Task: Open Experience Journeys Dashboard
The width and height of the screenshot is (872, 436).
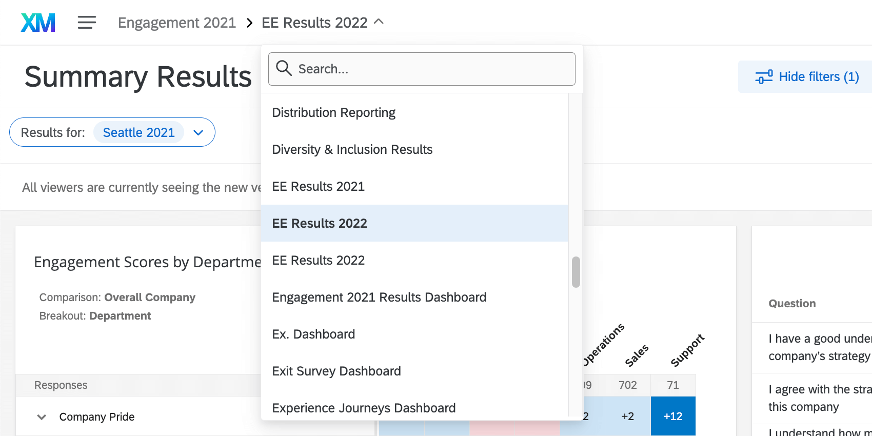Action: 364,408
